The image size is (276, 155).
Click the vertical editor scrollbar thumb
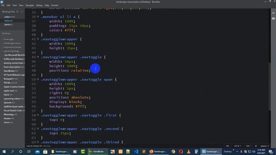pos(270,86)
